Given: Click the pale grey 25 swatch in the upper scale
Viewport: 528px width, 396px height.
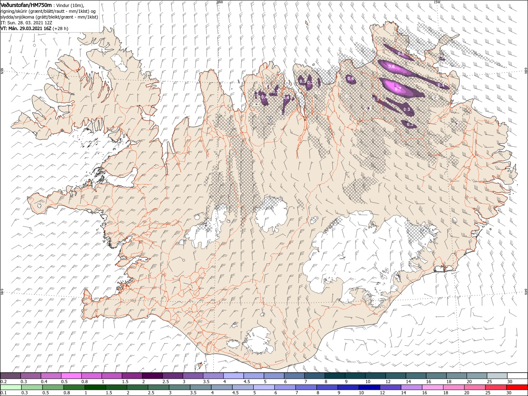Looking at the screenshot, I should [497, 376].
